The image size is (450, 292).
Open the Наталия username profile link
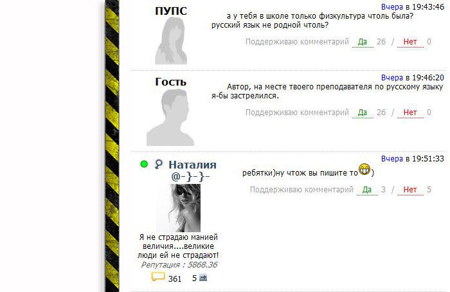click(x=192, y=165)
